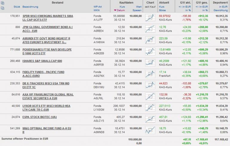Open DB X-Trackers MSCI USA TRN Index link
The width and height of the screenshot is (230, 146).
coord(46,85)
